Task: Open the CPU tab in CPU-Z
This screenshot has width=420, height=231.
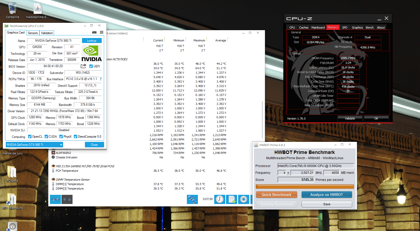Action: pyautogui.click(x=292, y=28)
